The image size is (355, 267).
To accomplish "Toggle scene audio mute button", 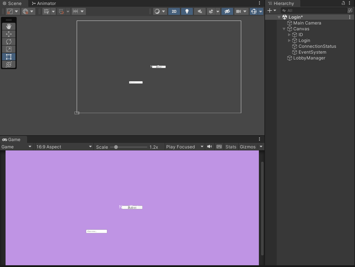I will coord(200,11).
